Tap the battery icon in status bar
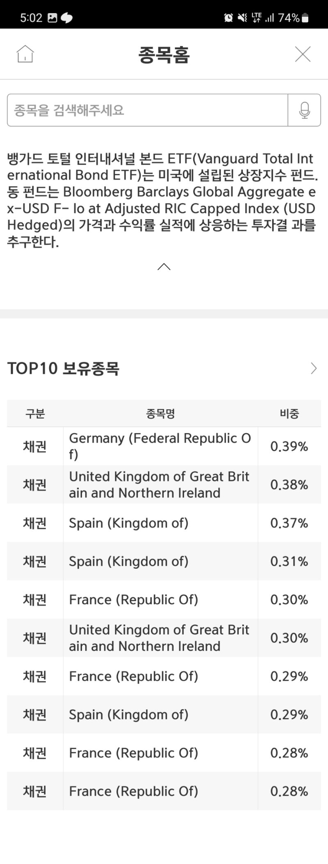The width and height of the screenshot is (328, 864). pyautogui.click(x=305, y=18)
